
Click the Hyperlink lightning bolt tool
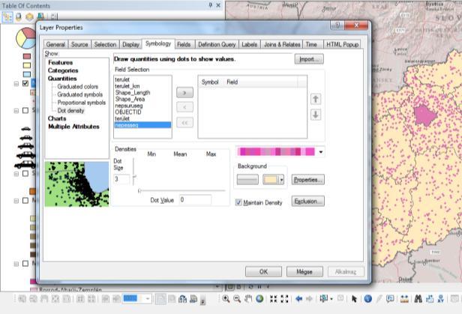[379, 299]
